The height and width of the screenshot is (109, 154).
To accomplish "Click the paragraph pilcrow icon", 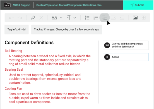I will click(69, 18).
